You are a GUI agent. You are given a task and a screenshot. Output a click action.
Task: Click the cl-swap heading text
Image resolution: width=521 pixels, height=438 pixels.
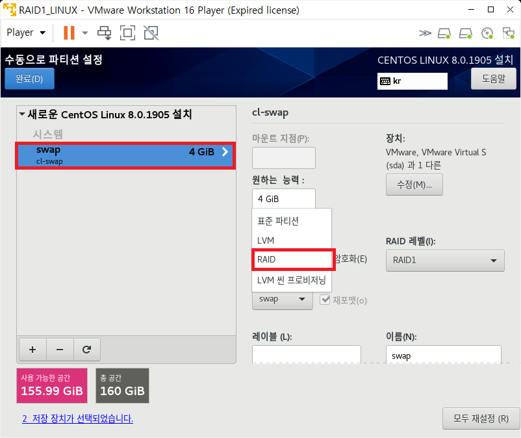click(270, 112)
